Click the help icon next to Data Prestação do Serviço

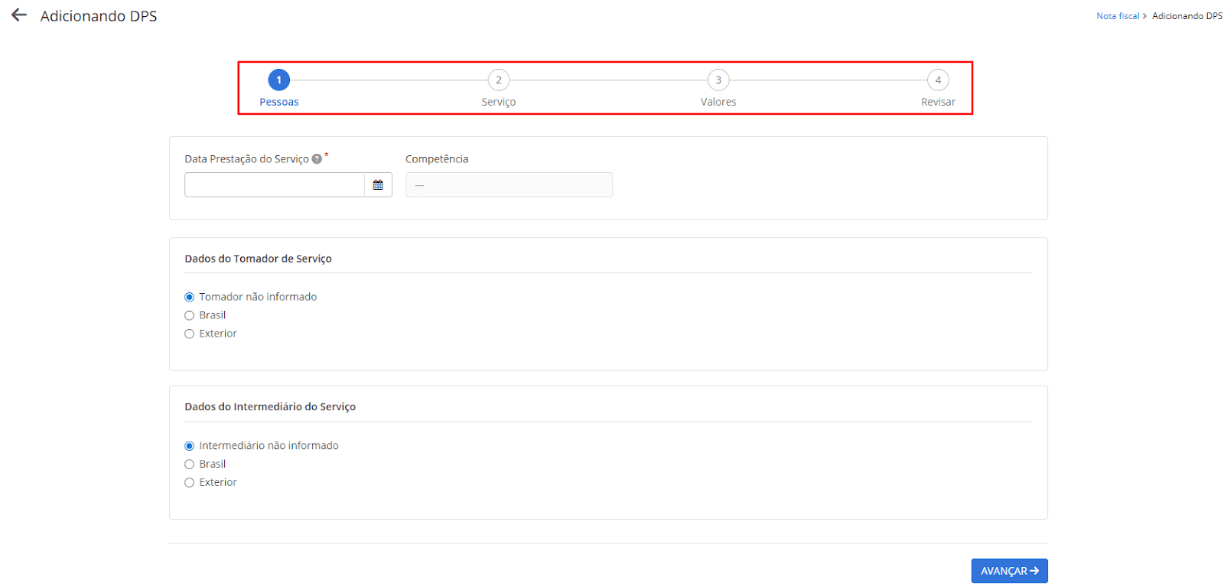pos(317,159)
